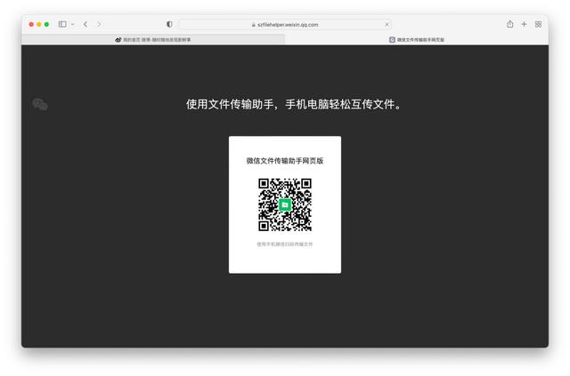Go back with the left chevron

[x=85, y=24]
